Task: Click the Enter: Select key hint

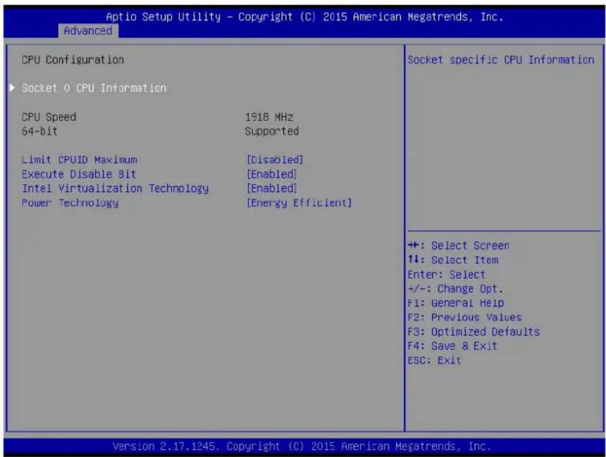Action: coord(446,275)
